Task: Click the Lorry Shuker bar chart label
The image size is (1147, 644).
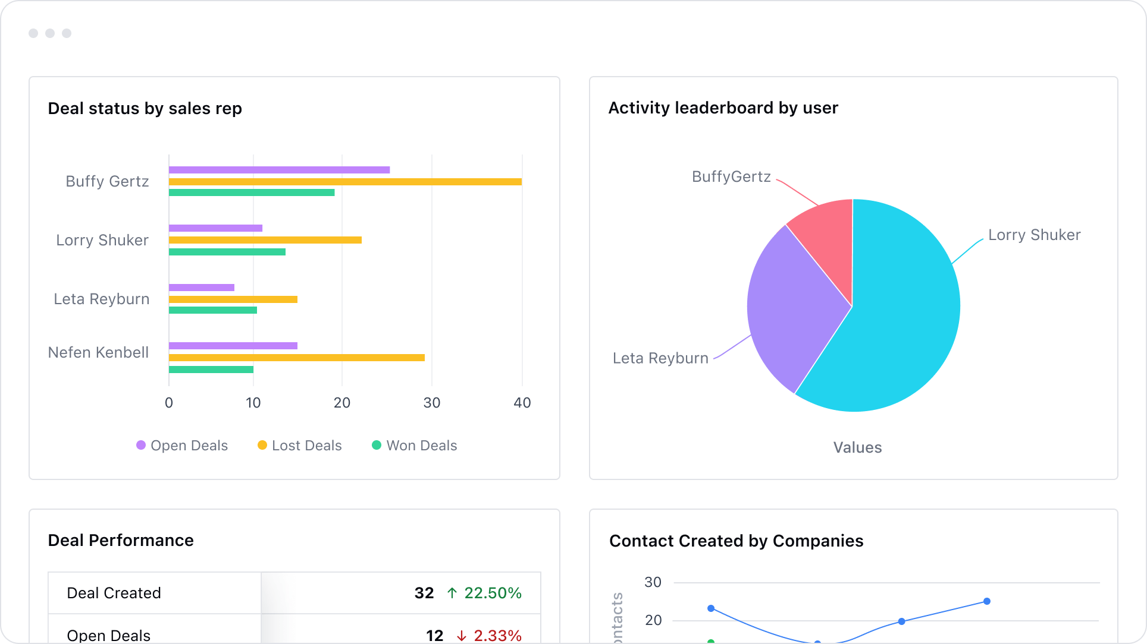Action: 102,240
